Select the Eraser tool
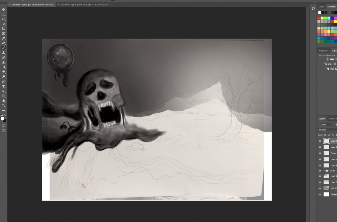Viewport: 337px width, 222px height. [x=4, y=62]
